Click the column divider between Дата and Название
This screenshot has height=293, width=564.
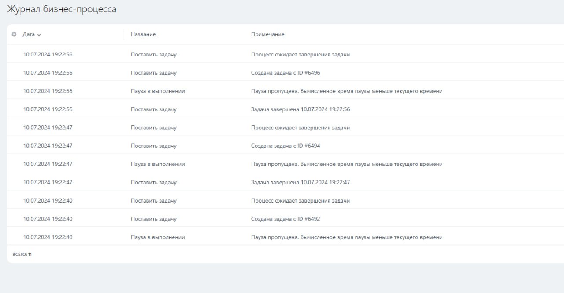124,34
